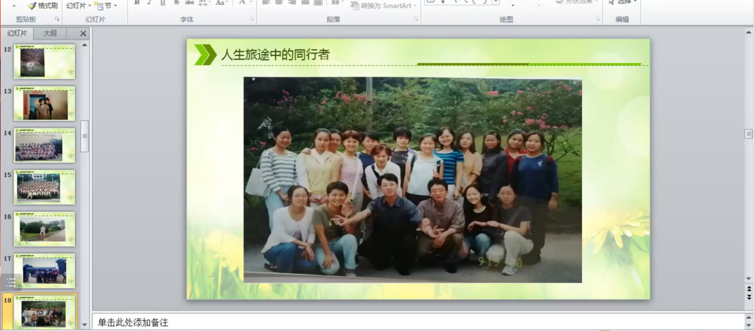Click the slide title text 人生旅途中的同行者
Screen dimensions: 754x331
tap(275, 55)
